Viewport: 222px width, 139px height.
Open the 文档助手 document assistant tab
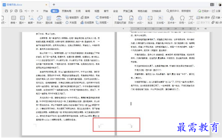[156, 11]
